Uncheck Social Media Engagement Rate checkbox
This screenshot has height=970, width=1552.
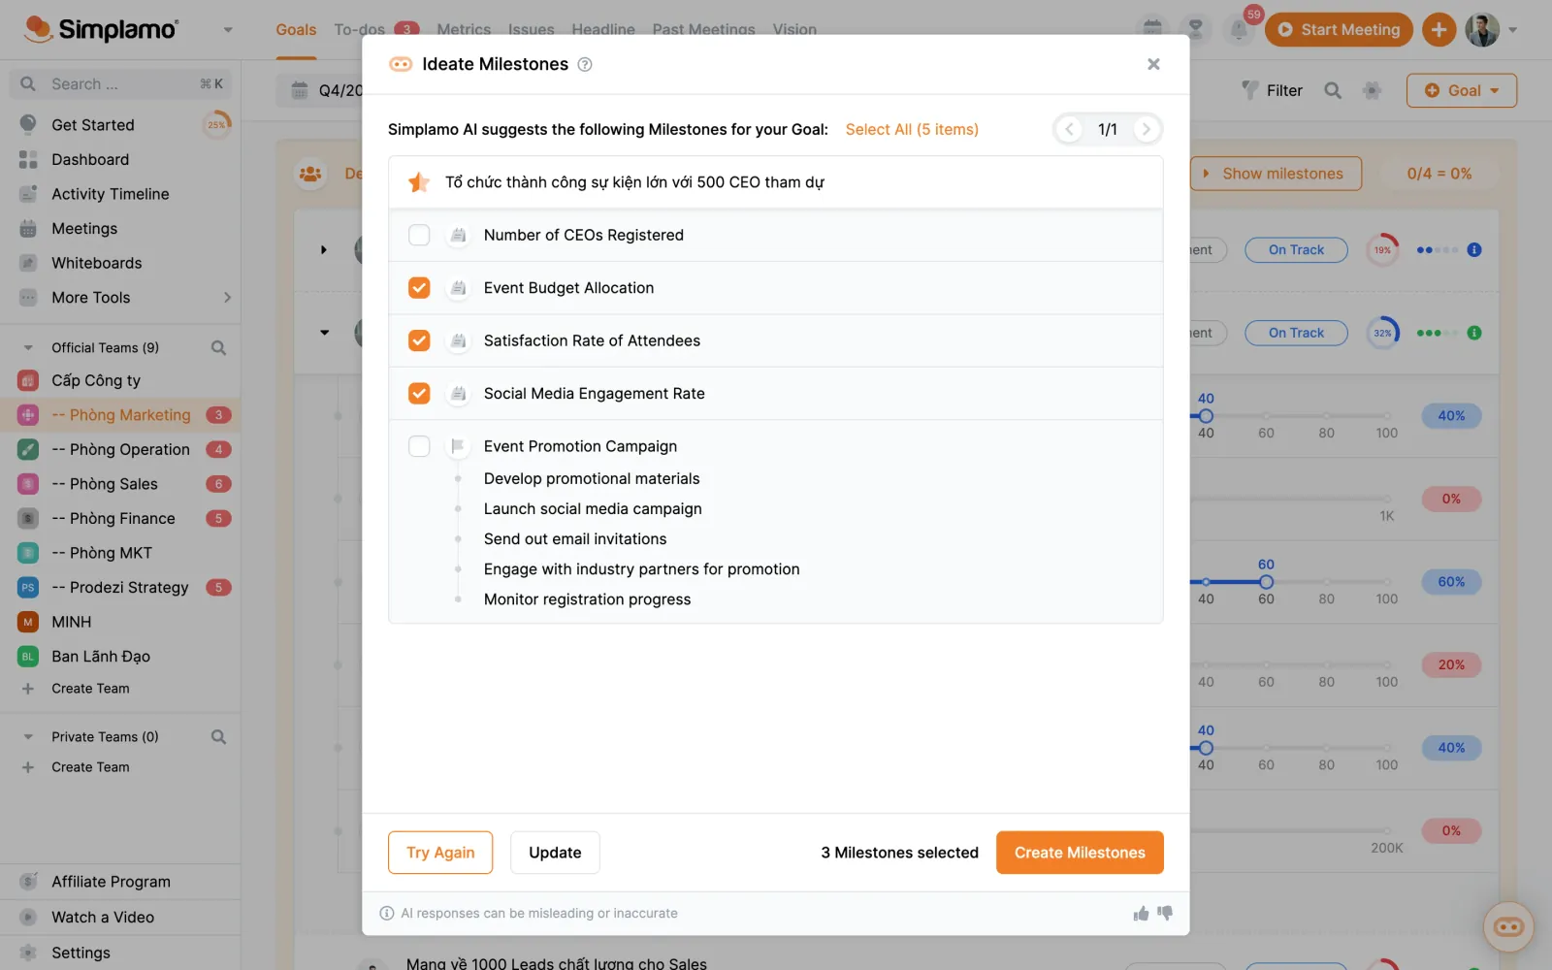coord(419,393)
